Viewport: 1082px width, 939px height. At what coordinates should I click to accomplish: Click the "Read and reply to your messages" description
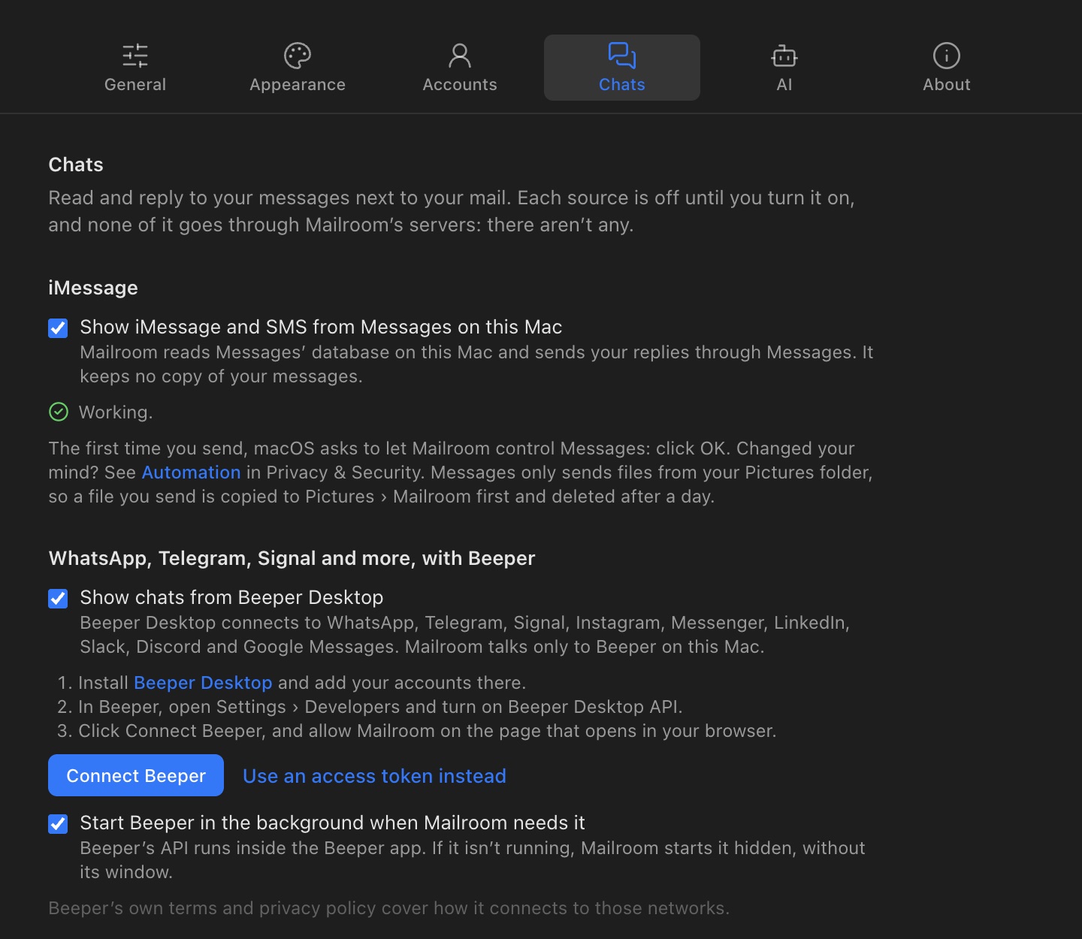click(x=452, y=211)
